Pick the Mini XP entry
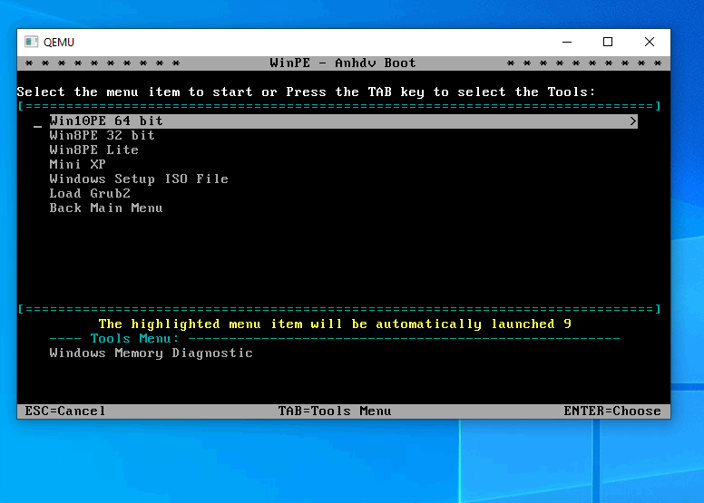Image resolution: width=704 pixels, height=503 pixels. pyautogui.click(x=78, y=164)
